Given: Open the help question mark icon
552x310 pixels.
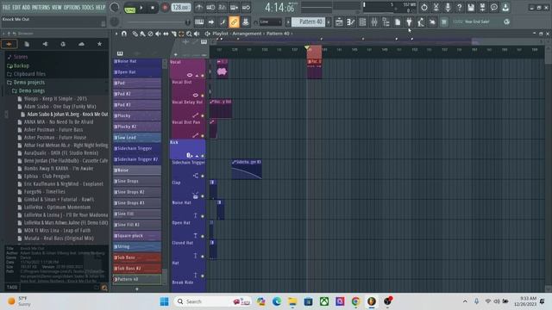Looking at the screenshot, I should 459,8.
